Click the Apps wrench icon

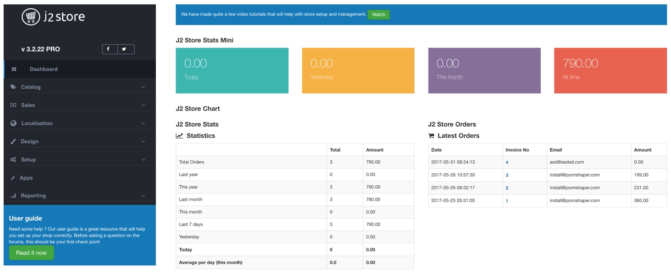pyautogui.click(x=13, y=178)
